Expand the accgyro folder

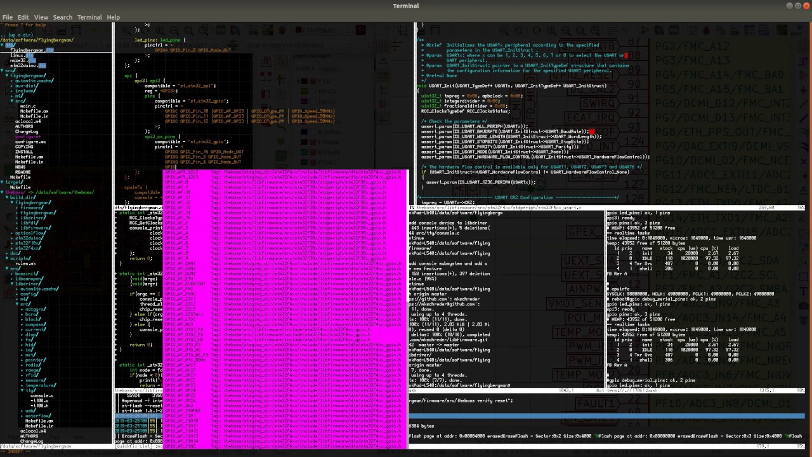pyautogui.click(x=34, y=309)
